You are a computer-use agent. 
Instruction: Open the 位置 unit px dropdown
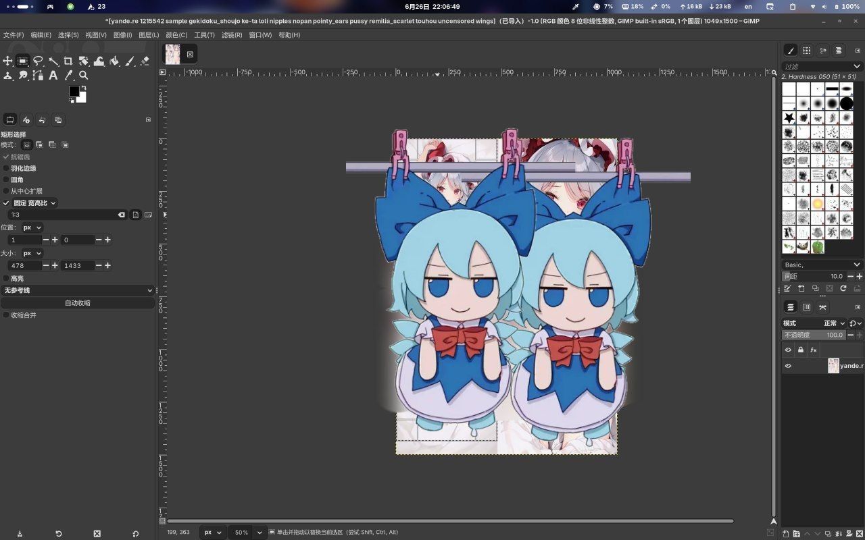pyautogui.click(x=32, y=227)
